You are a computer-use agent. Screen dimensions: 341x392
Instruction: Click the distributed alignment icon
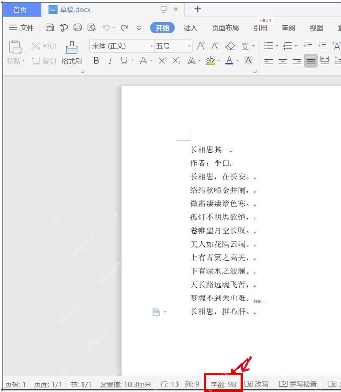point(325,60)
